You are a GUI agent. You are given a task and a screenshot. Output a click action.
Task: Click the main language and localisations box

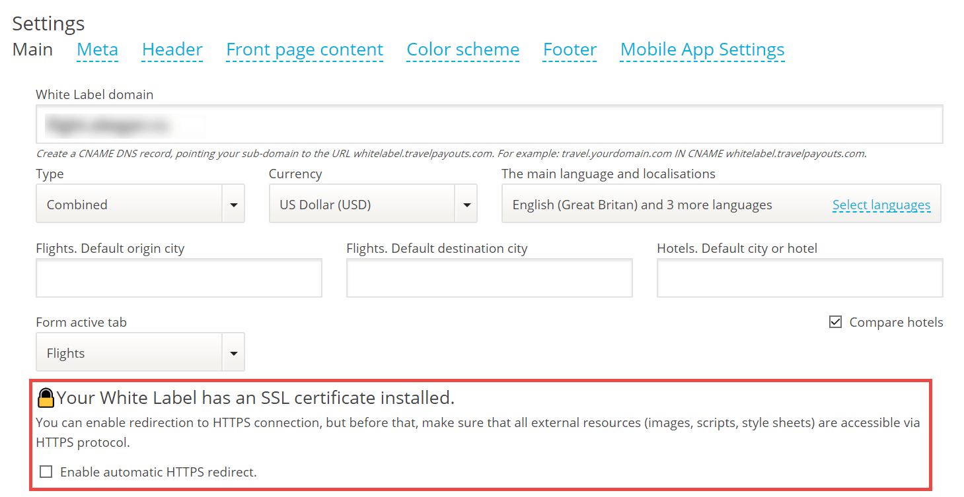(661, 205)
